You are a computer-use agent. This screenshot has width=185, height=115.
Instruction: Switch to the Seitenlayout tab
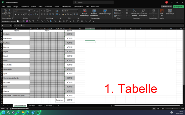pos(25,7)
